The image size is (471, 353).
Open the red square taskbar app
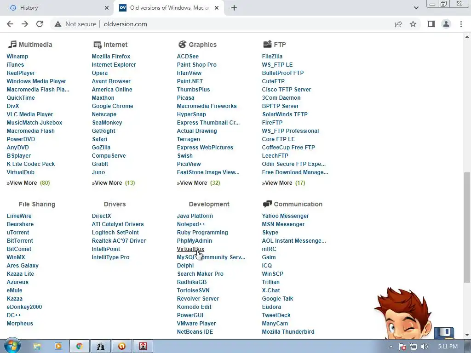point(143,347)
